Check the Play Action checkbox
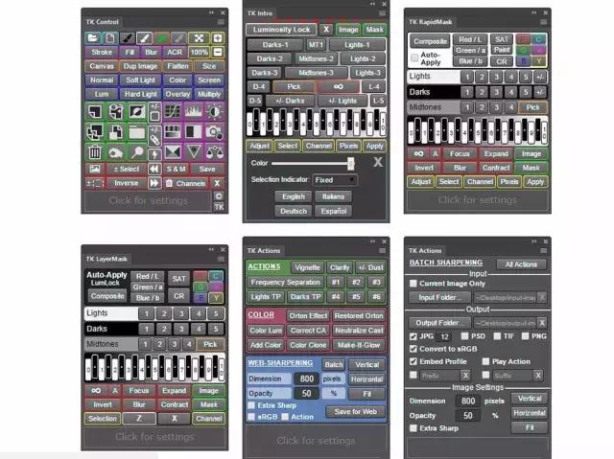 [x=486, y=361]
